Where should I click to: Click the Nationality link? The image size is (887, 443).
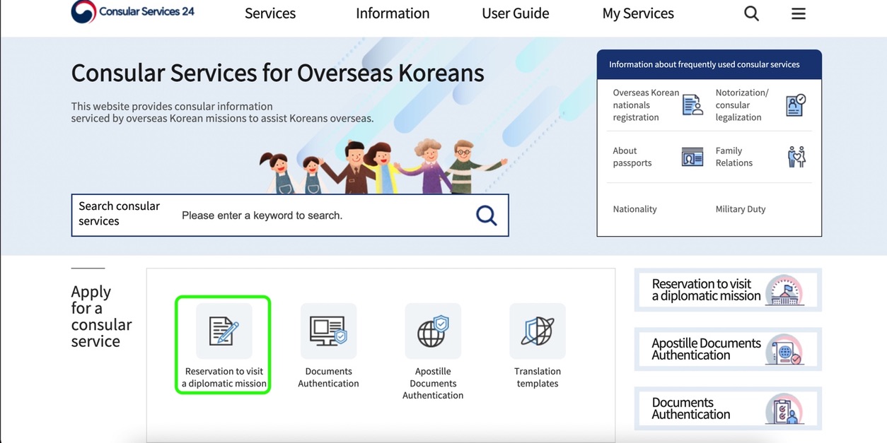[634, 208]
